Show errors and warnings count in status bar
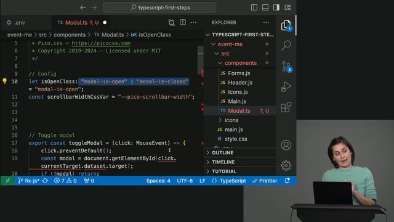Screen dimensions: 394x222 (65, 181)
